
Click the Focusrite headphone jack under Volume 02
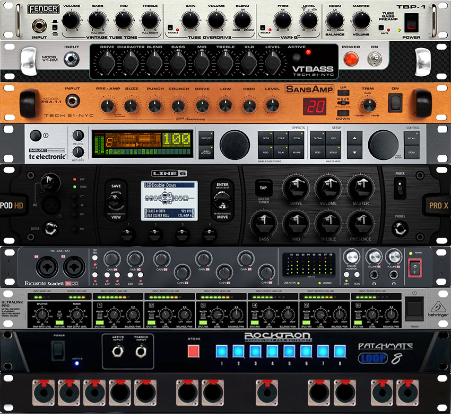(394, 275)
